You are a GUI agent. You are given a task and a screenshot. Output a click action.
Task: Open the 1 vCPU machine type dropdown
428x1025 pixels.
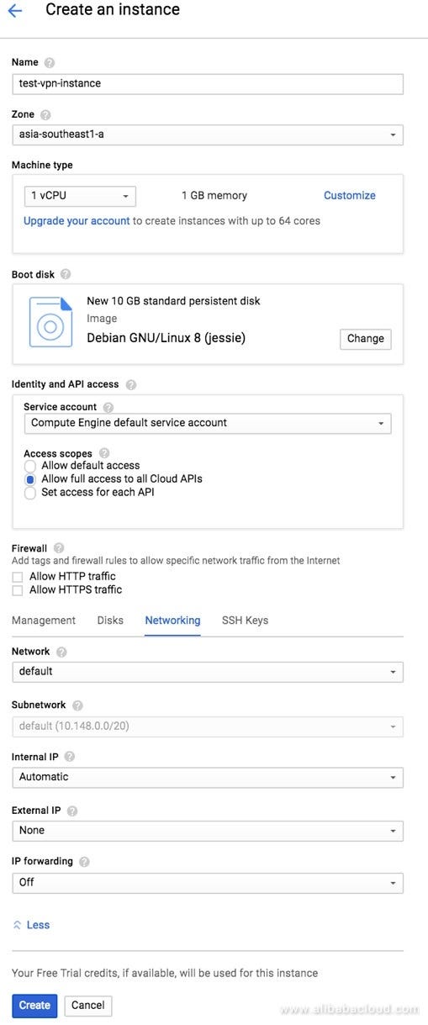click(80, 196)
